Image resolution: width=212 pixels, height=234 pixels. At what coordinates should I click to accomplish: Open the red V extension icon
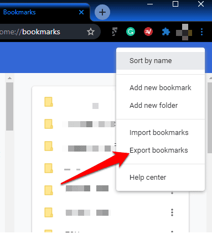148,32
